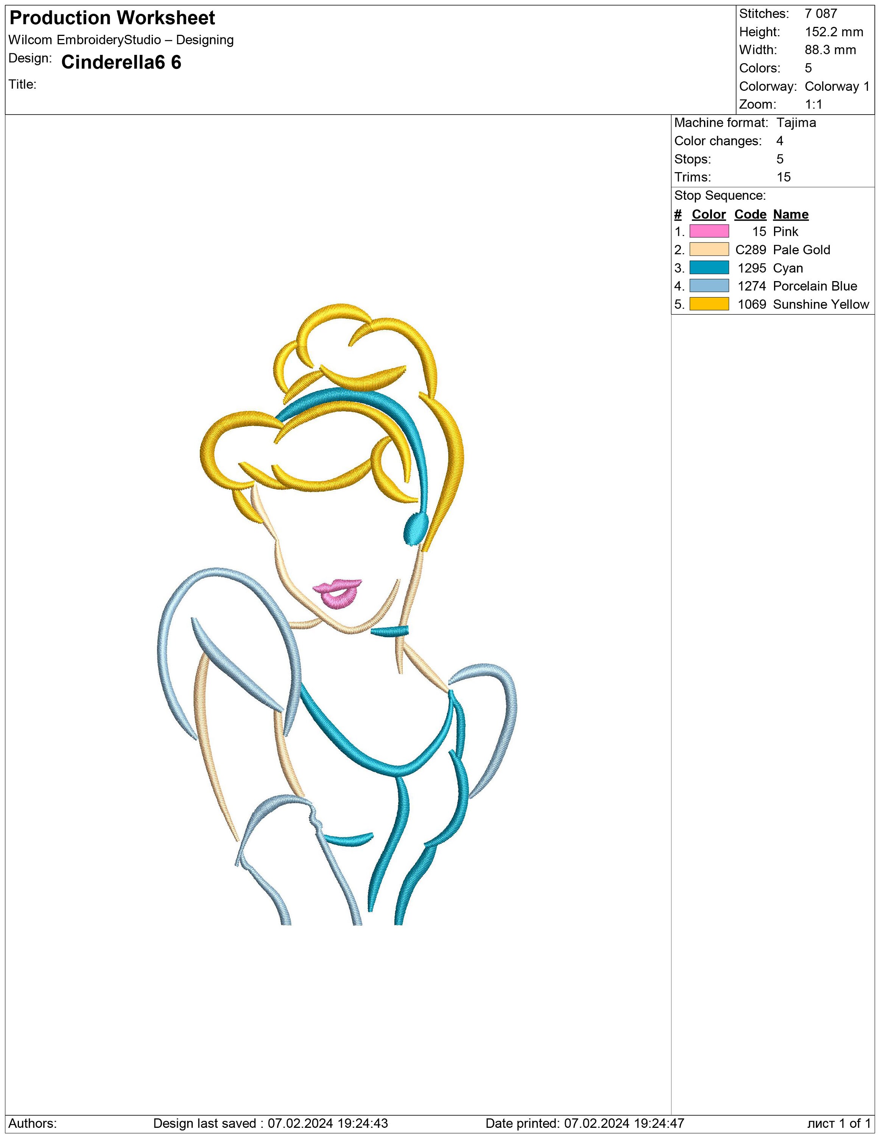Click the design name "Cinderella6 6"

(121, 62)
